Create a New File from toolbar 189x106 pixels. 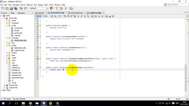click(x=3, y=9)
